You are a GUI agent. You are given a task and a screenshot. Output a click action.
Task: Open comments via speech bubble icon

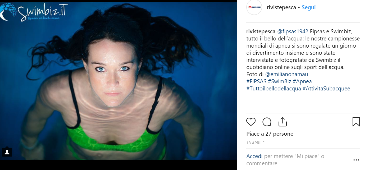click(267, 122)
